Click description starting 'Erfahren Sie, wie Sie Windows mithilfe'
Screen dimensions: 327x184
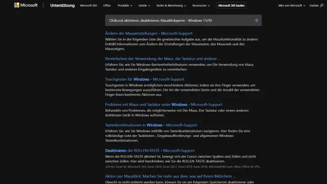pos(177,136)
